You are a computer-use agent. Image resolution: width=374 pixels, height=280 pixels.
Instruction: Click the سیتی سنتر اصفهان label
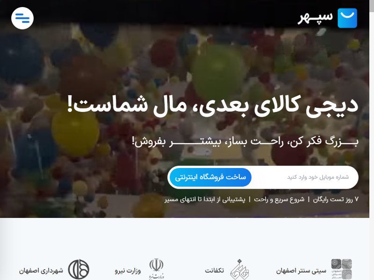click(301, 271)
